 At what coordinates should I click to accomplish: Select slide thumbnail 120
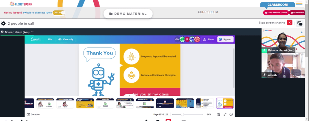(x=165, y=103)
